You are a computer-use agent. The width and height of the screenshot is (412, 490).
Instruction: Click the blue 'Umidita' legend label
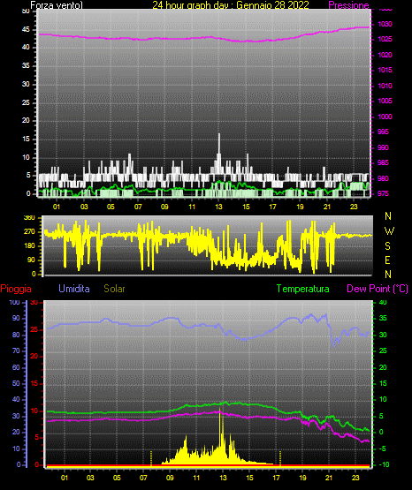[74, 289]
